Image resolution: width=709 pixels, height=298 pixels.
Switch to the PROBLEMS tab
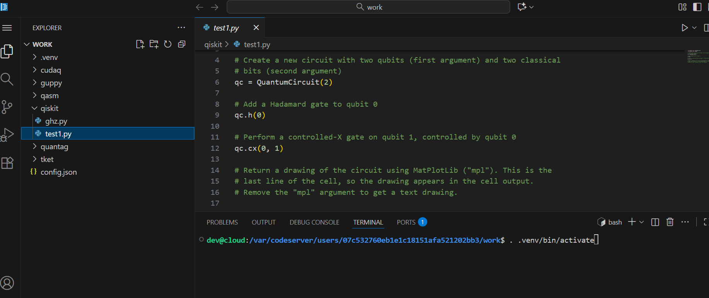(x=222, y=222)
